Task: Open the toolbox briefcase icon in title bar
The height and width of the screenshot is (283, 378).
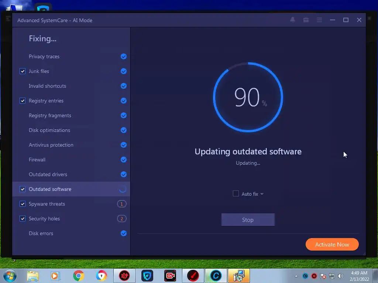Action: click(x=306, y=20)
